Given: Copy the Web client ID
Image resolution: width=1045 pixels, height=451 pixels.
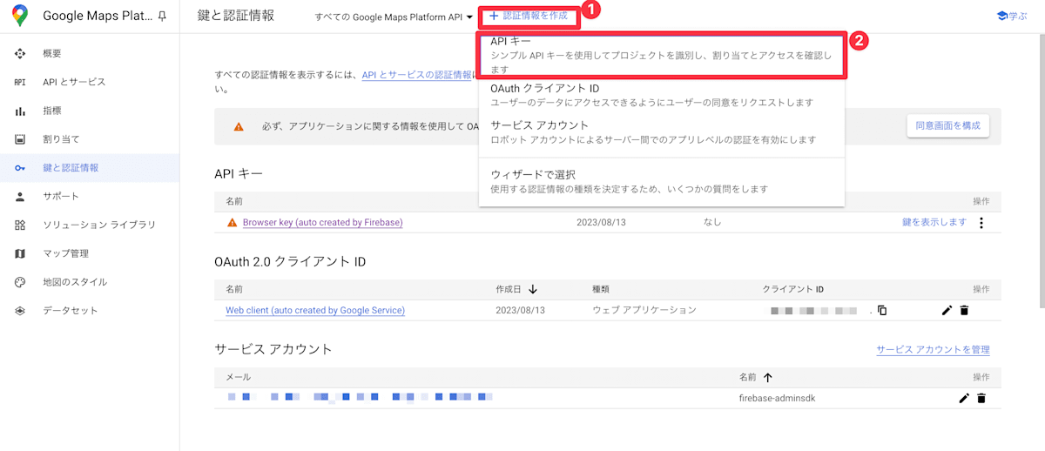Looking at the screenshot, I should coord(882,310).
